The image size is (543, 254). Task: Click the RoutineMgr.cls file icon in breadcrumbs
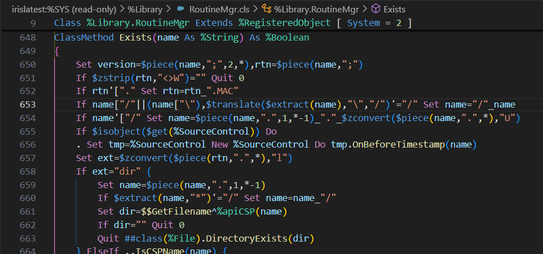click(x=180, y=10)
